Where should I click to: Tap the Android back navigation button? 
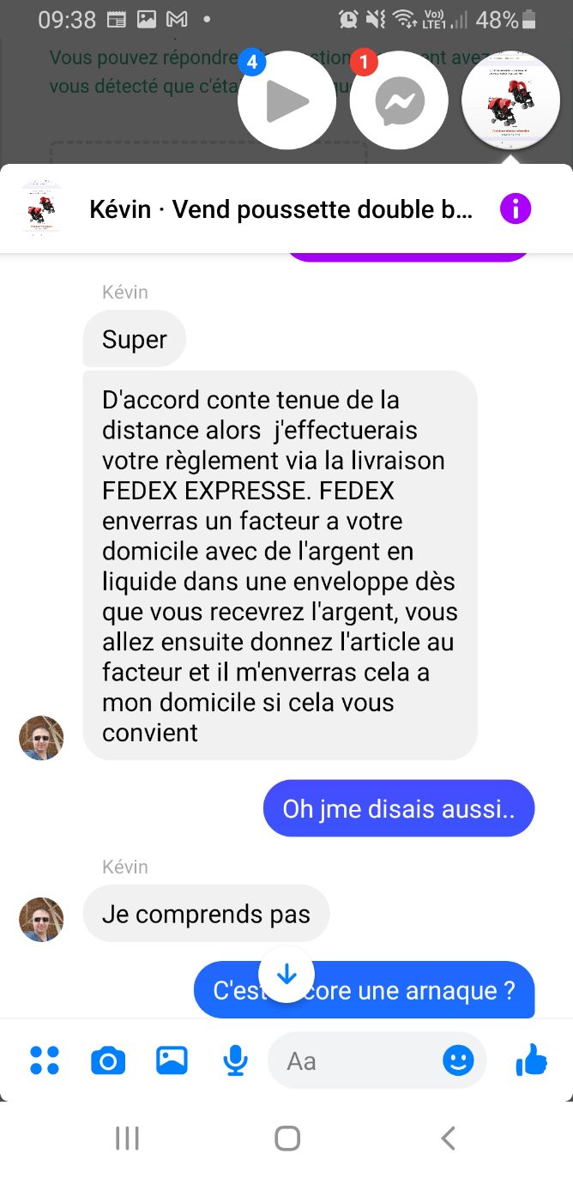447,1139
